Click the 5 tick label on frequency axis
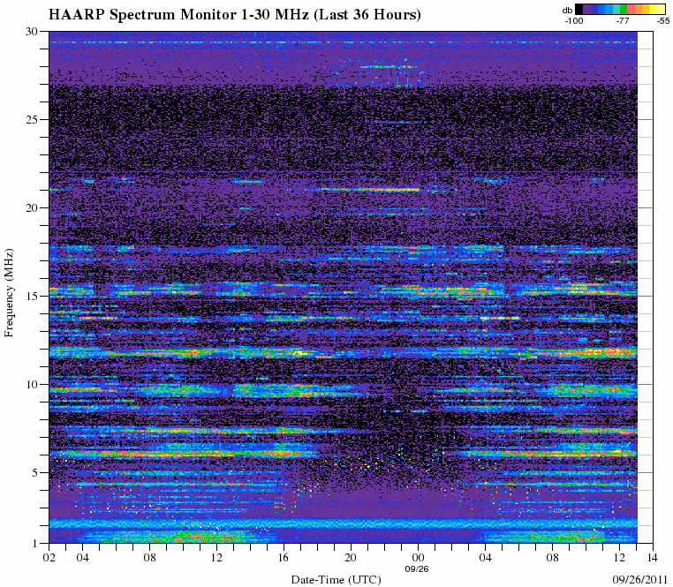 (35, 473)
